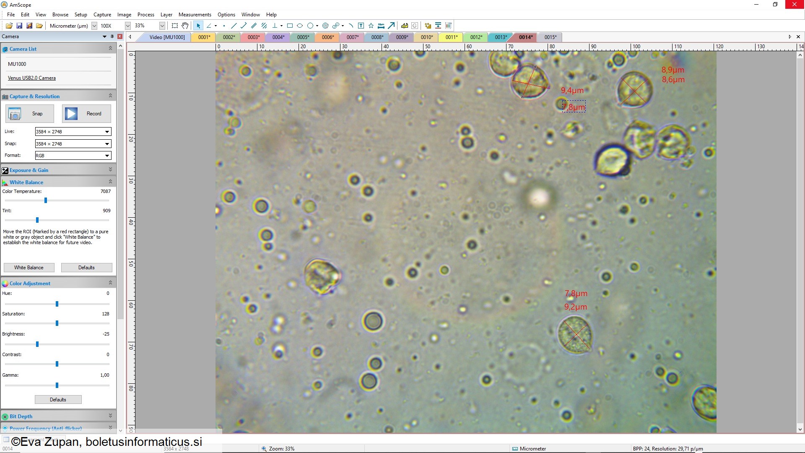This screenshot has height=453, width=805.
Task: Click the Snap capture button
Action: tap(30, 114)
